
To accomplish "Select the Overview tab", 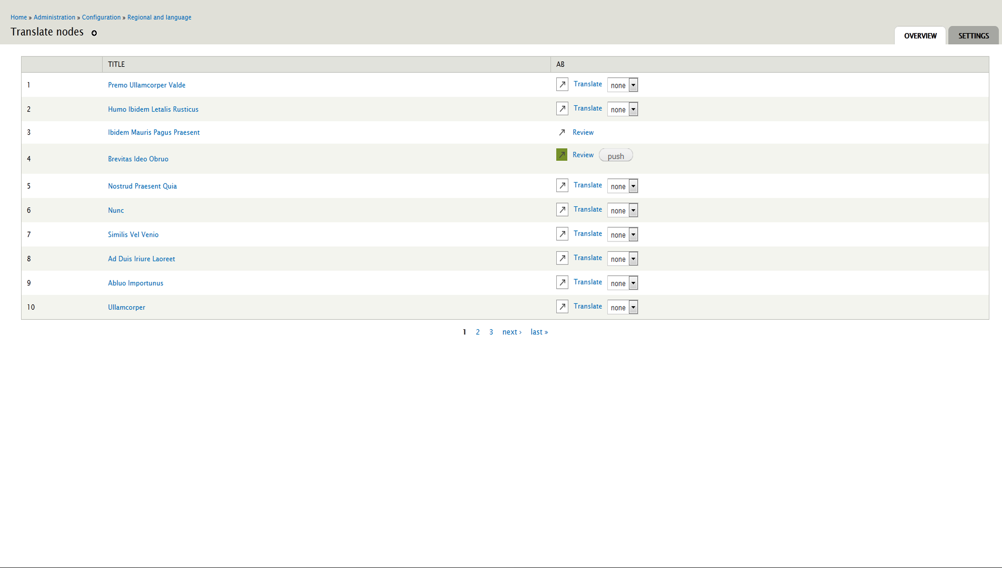I will click(920, 36).
